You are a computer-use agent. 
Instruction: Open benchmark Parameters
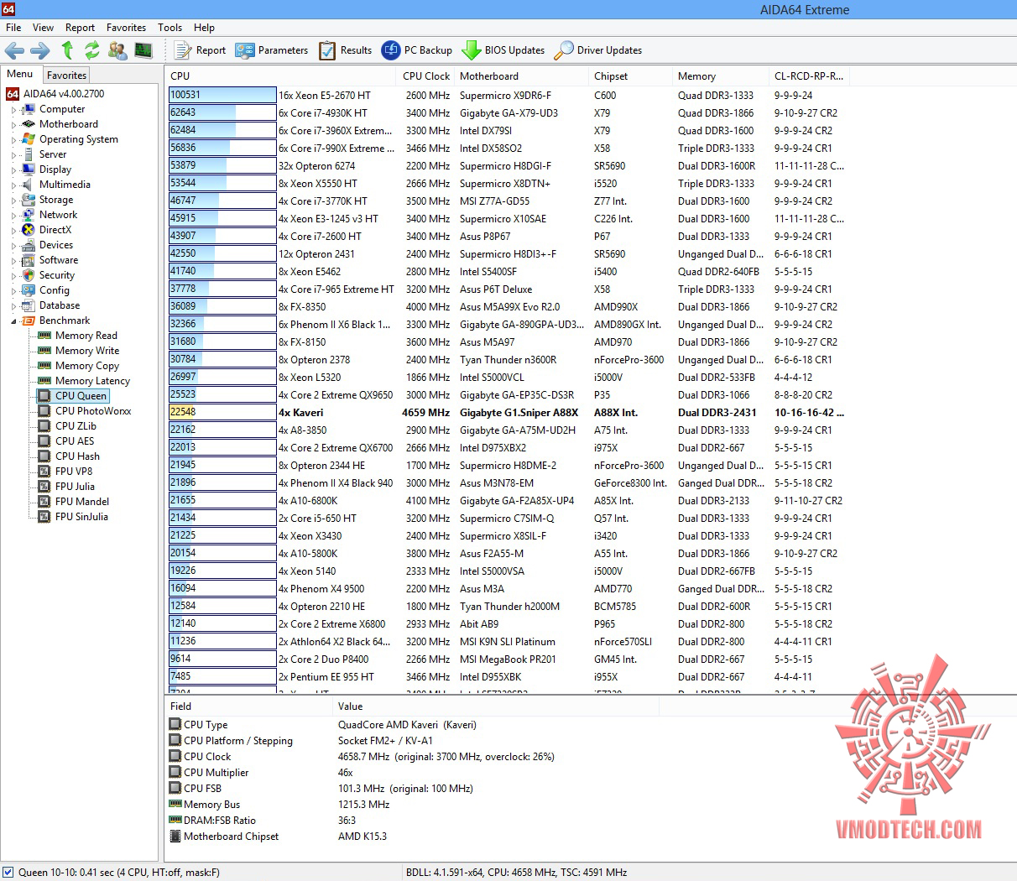(272, 50)
